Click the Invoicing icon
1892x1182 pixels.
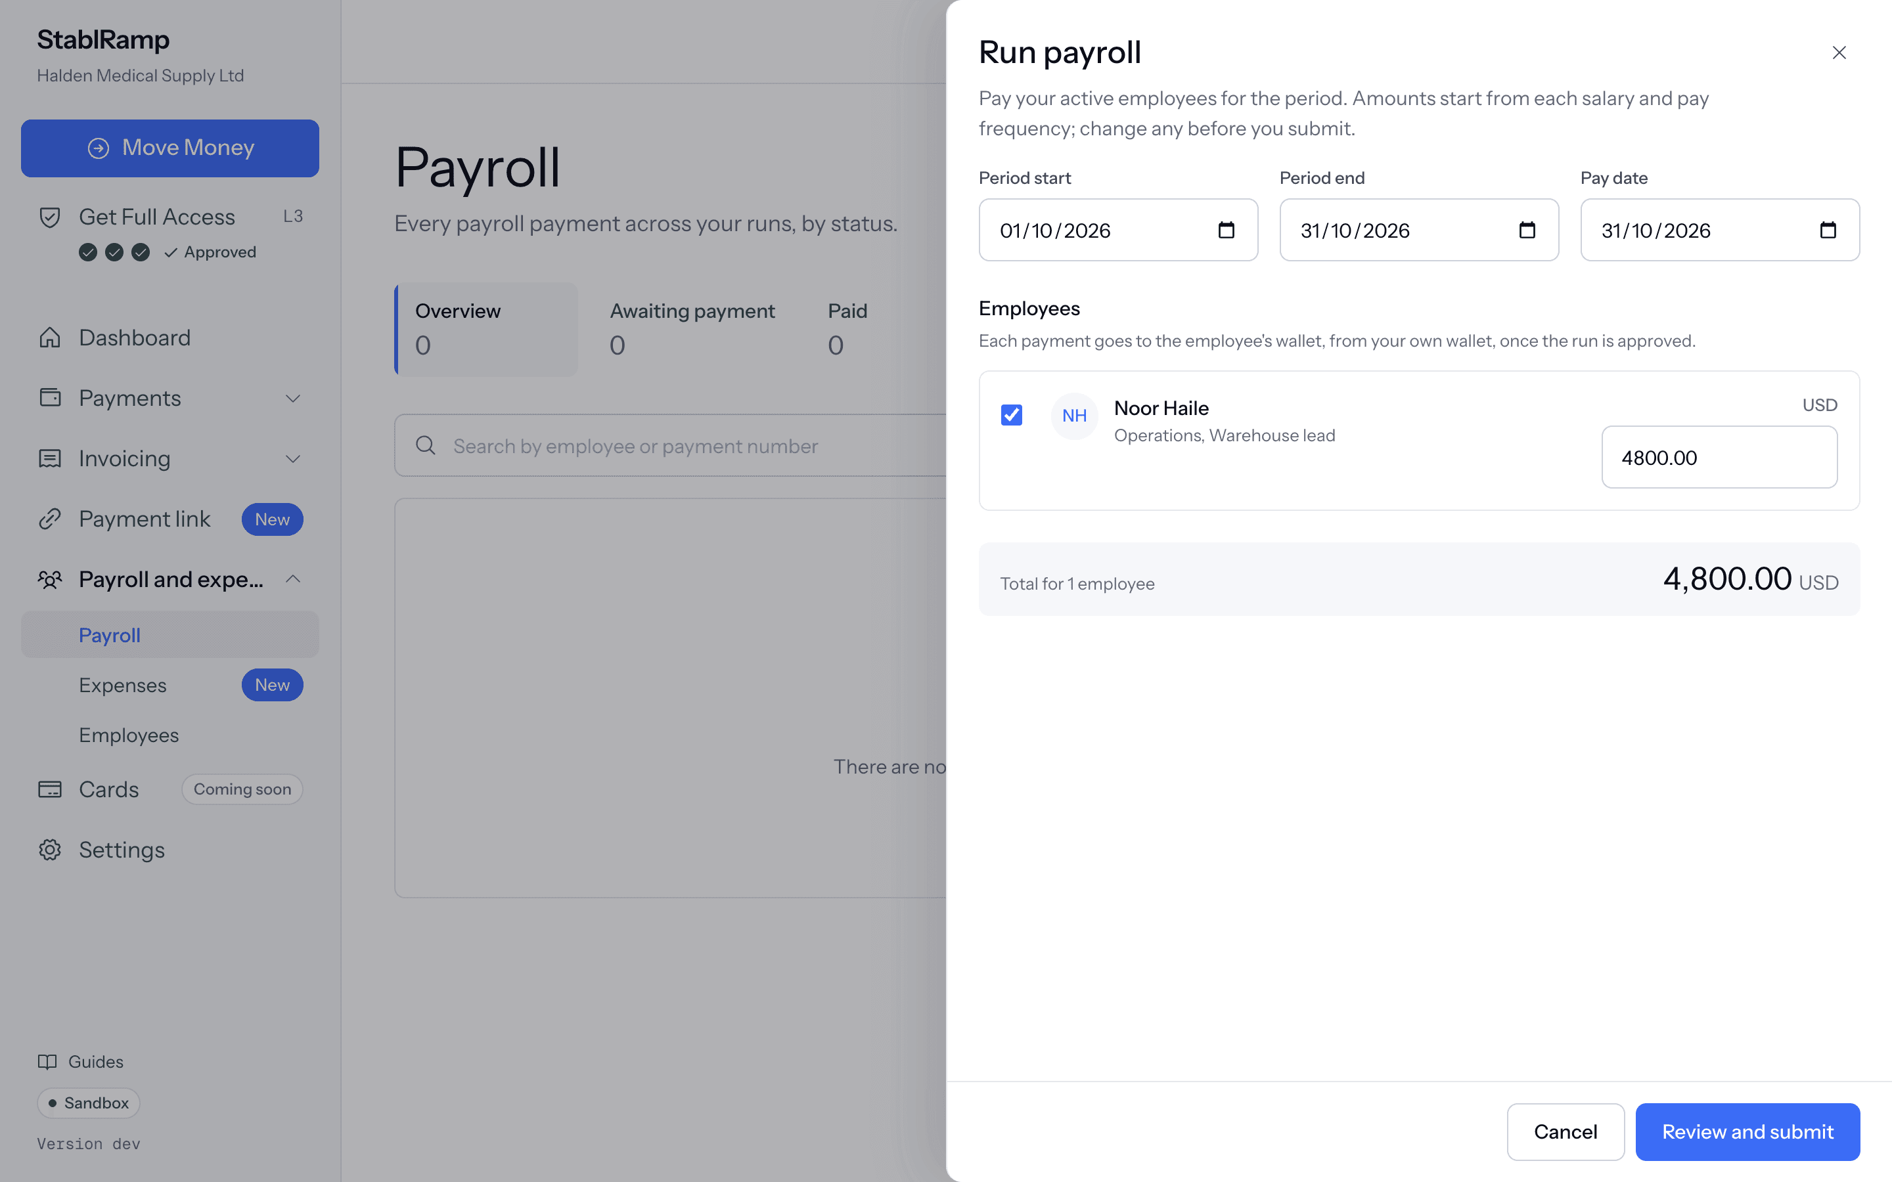coord(50,459)
